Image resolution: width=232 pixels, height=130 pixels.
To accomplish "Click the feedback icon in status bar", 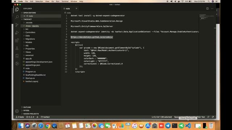I will [208, 117].
